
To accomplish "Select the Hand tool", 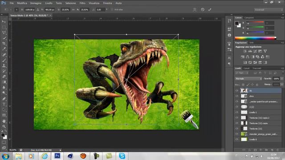I will (4, 121).
